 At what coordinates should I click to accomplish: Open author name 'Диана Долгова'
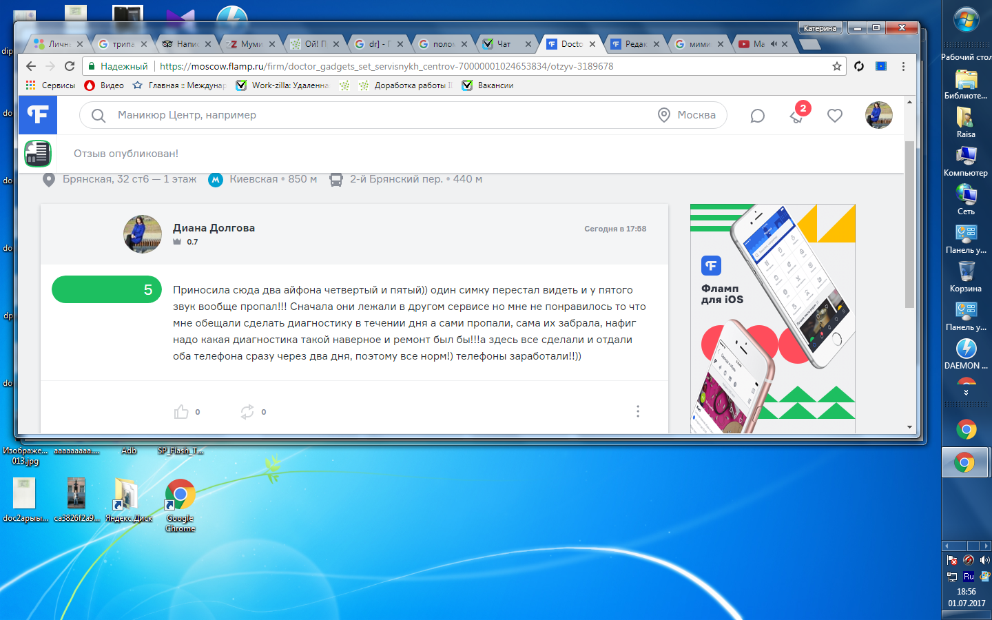click(214, 228)
